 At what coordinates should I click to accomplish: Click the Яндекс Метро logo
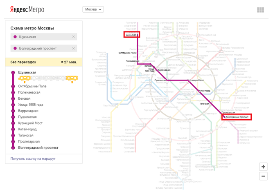click(x=27, y=9)
